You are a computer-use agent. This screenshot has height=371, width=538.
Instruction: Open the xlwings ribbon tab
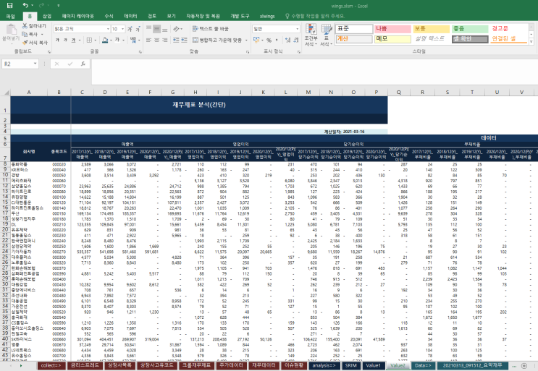coord(267,16)
